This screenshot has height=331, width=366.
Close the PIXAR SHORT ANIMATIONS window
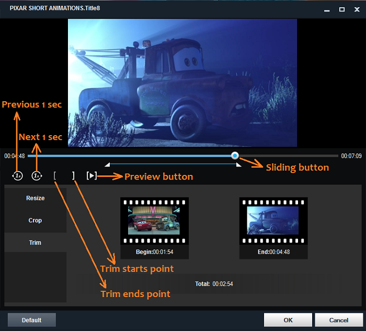357,9
